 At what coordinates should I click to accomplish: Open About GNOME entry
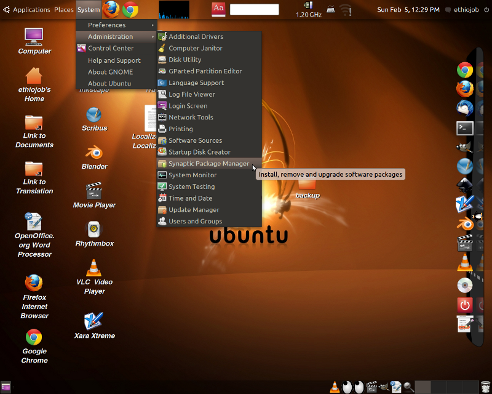pyautogui.click(x=116, y=72)
